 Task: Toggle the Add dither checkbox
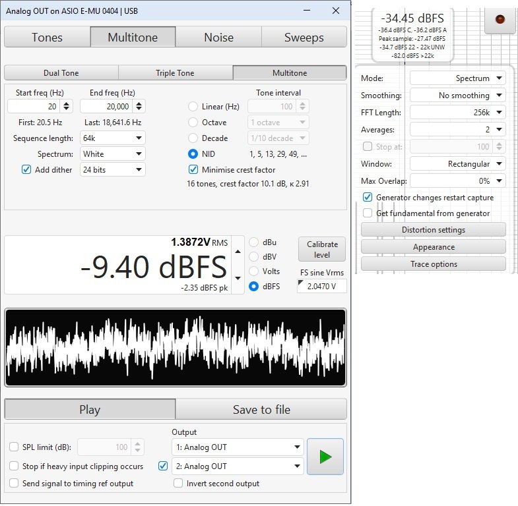pos(26,169)
